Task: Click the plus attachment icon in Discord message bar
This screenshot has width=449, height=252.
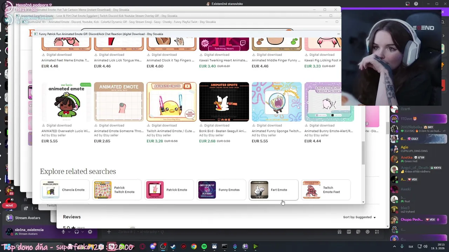Action: tap(109, 232)
